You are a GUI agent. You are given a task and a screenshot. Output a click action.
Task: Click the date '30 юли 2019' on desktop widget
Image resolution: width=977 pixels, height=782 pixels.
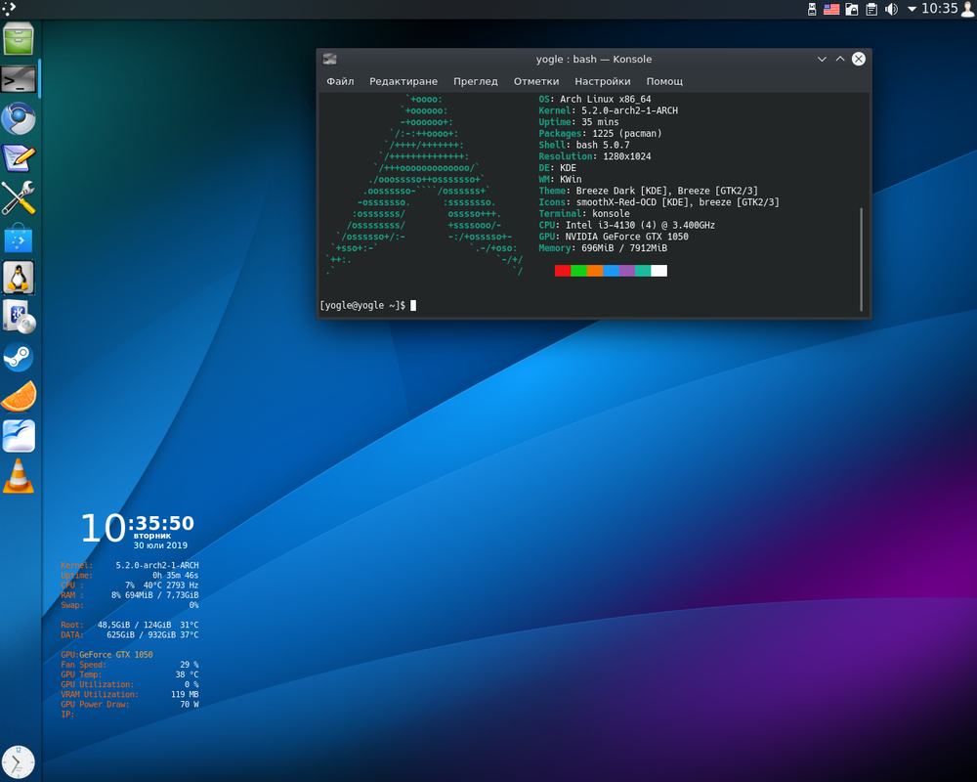160,545
